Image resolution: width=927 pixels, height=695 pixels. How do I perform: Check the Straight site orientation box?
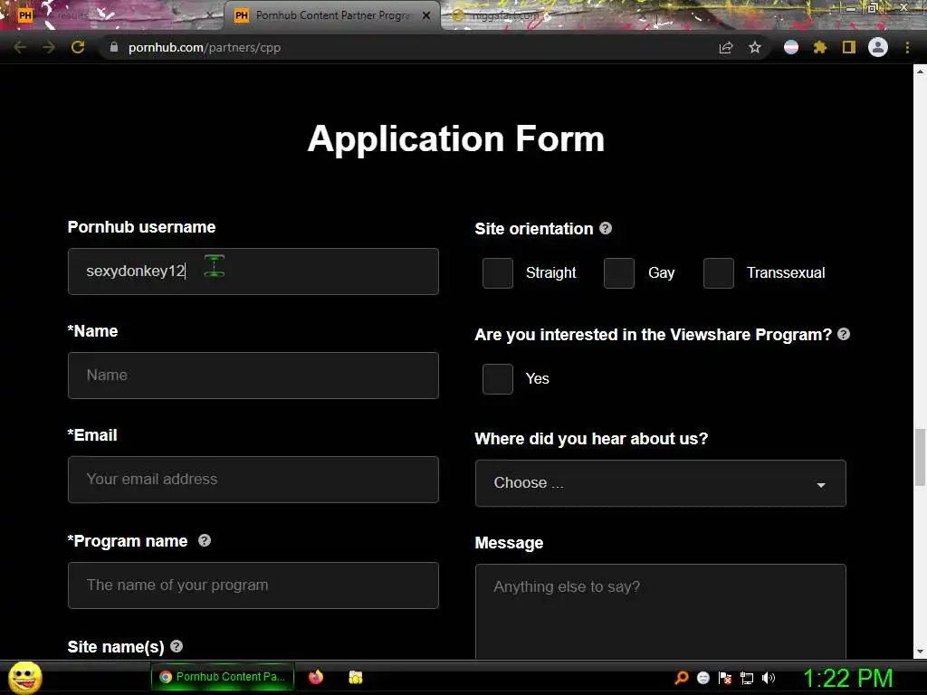[x=498, y=273]
